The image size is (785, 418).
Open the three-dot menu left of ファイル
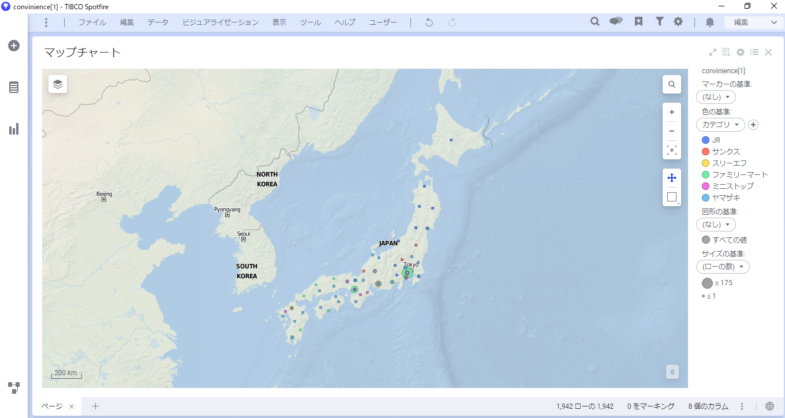pos(46,22)
